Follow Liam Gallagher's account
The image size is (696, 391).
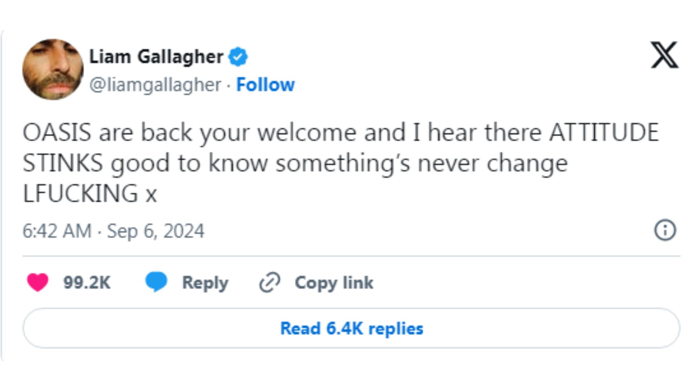(265, 85)
